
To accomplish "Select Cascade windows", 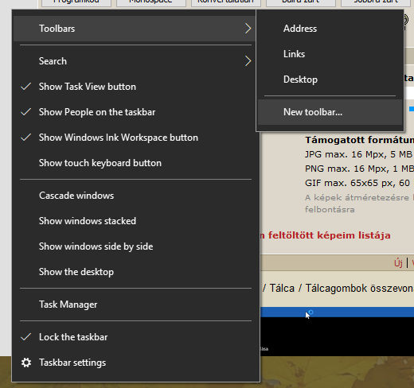I will click(x=135, y=196).
